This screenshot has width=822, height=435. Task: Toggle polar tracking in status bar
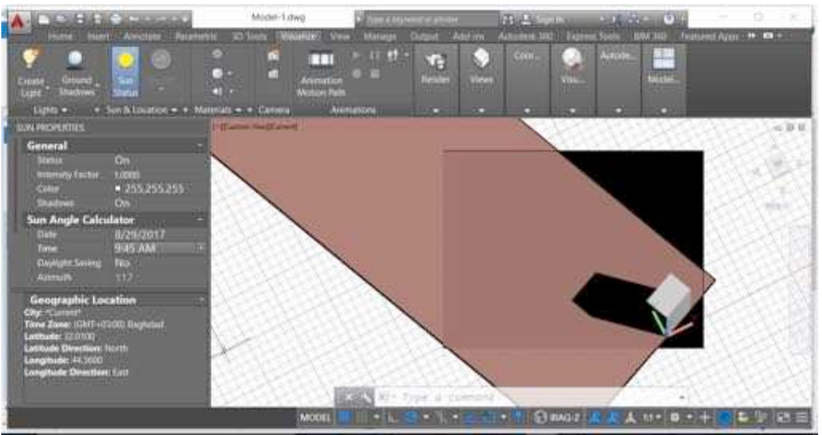(x=411, y=417)
